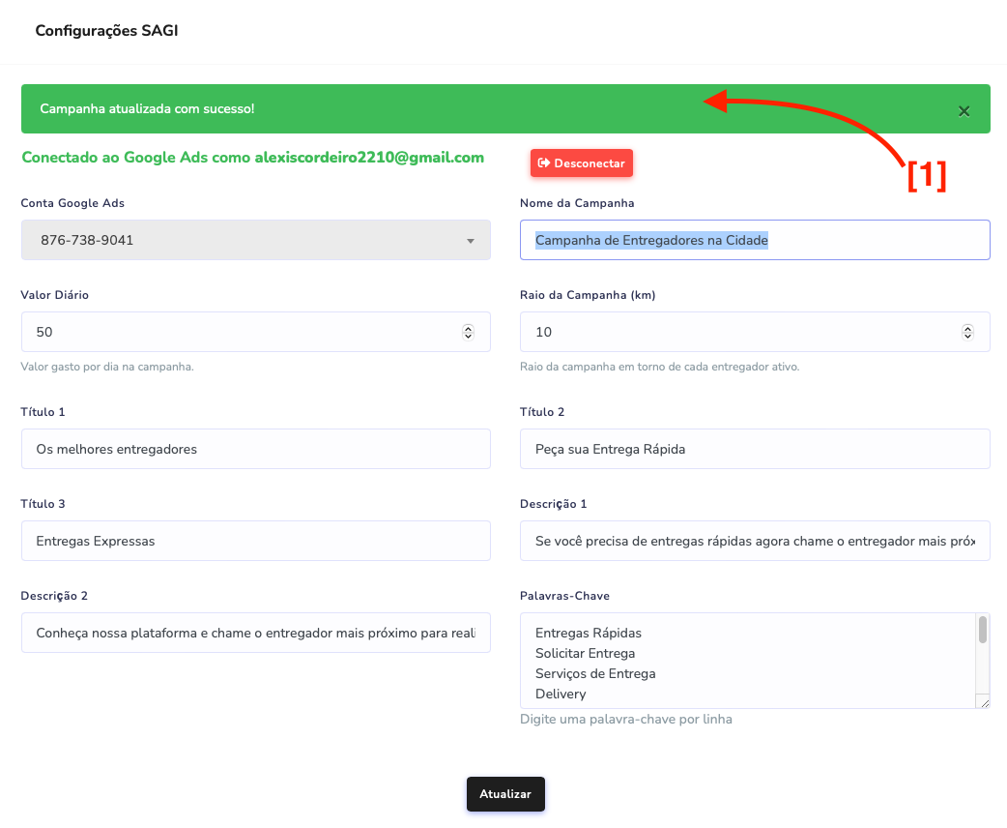Click the Raio da Campanha stepper arrows
Image resolution: width=1007 pixels, height=828 pixels.
point(967,332)
